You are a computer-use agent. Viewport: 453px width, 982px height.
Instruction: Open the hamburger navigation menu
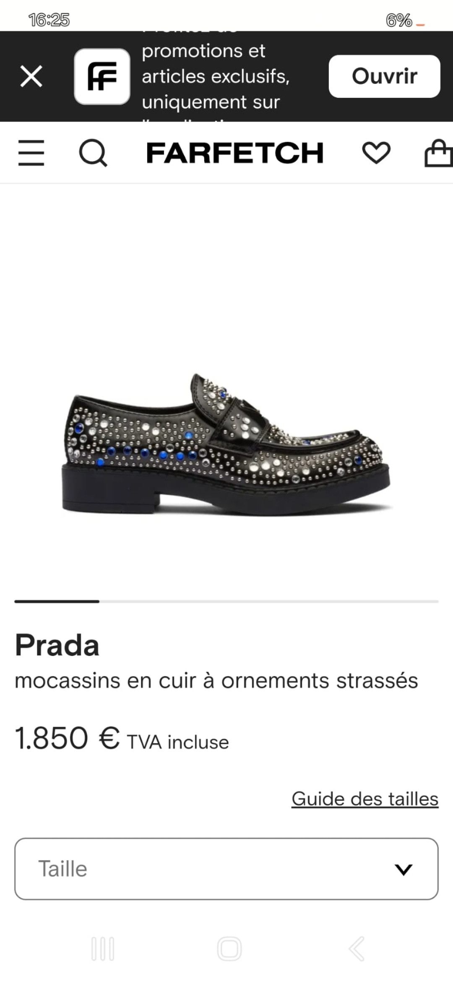tap(31, 153)
